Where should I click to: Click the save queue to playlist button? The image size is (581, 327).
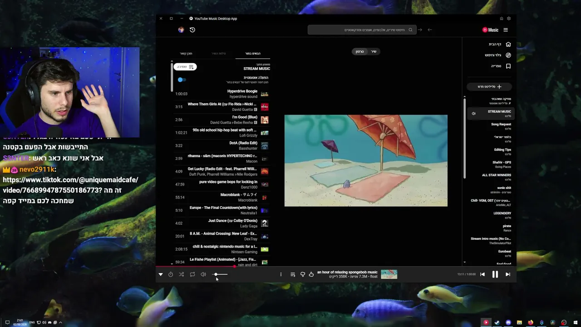click(x=185, y=67)
